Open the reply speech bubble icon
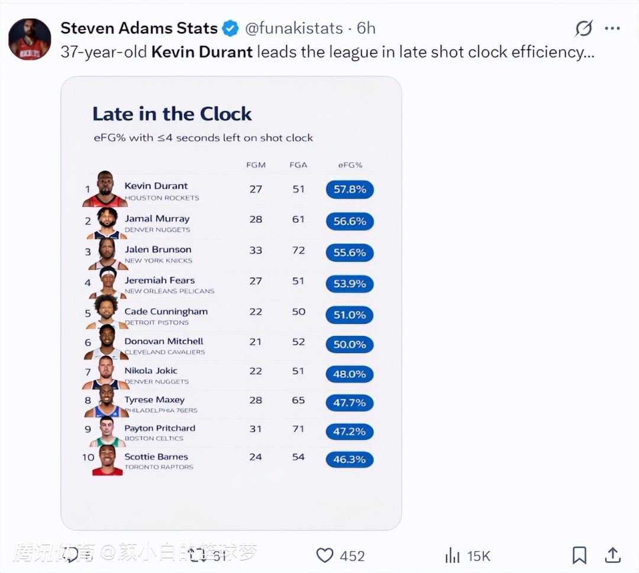Viewport: 639px width, 573px height. pyautogui.click(x=72, y=555)
